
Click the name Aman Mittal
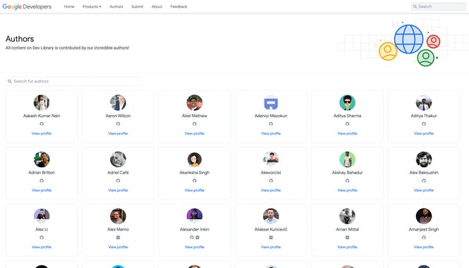point(347,229)
